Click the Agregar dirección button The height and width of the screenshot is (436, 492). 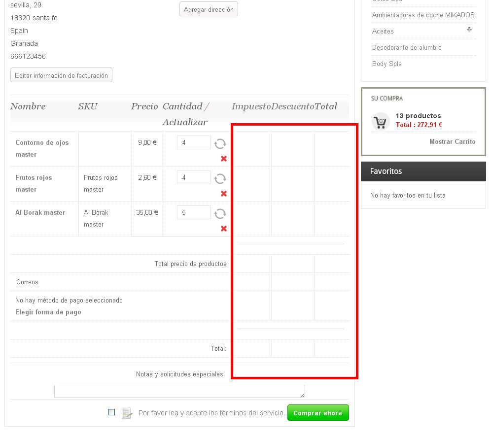point(209,9)
